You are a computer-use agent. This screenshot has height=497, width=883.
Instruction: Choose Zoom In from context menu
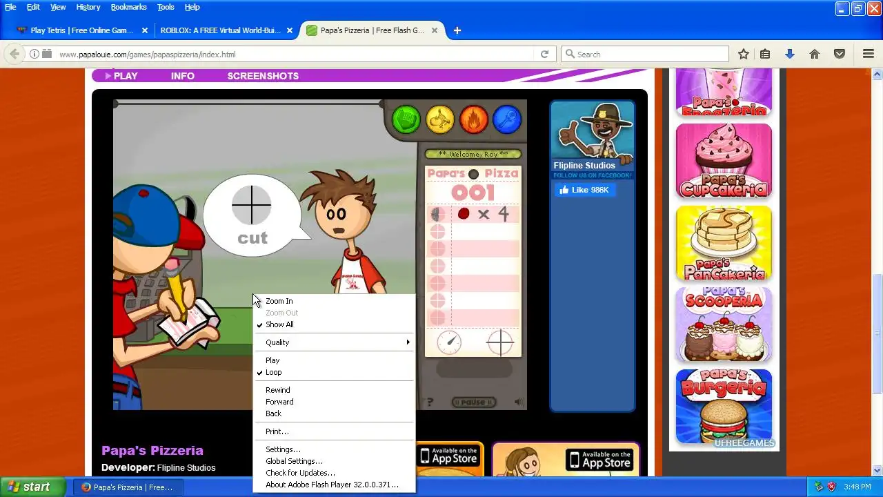(x=335, y=301)
